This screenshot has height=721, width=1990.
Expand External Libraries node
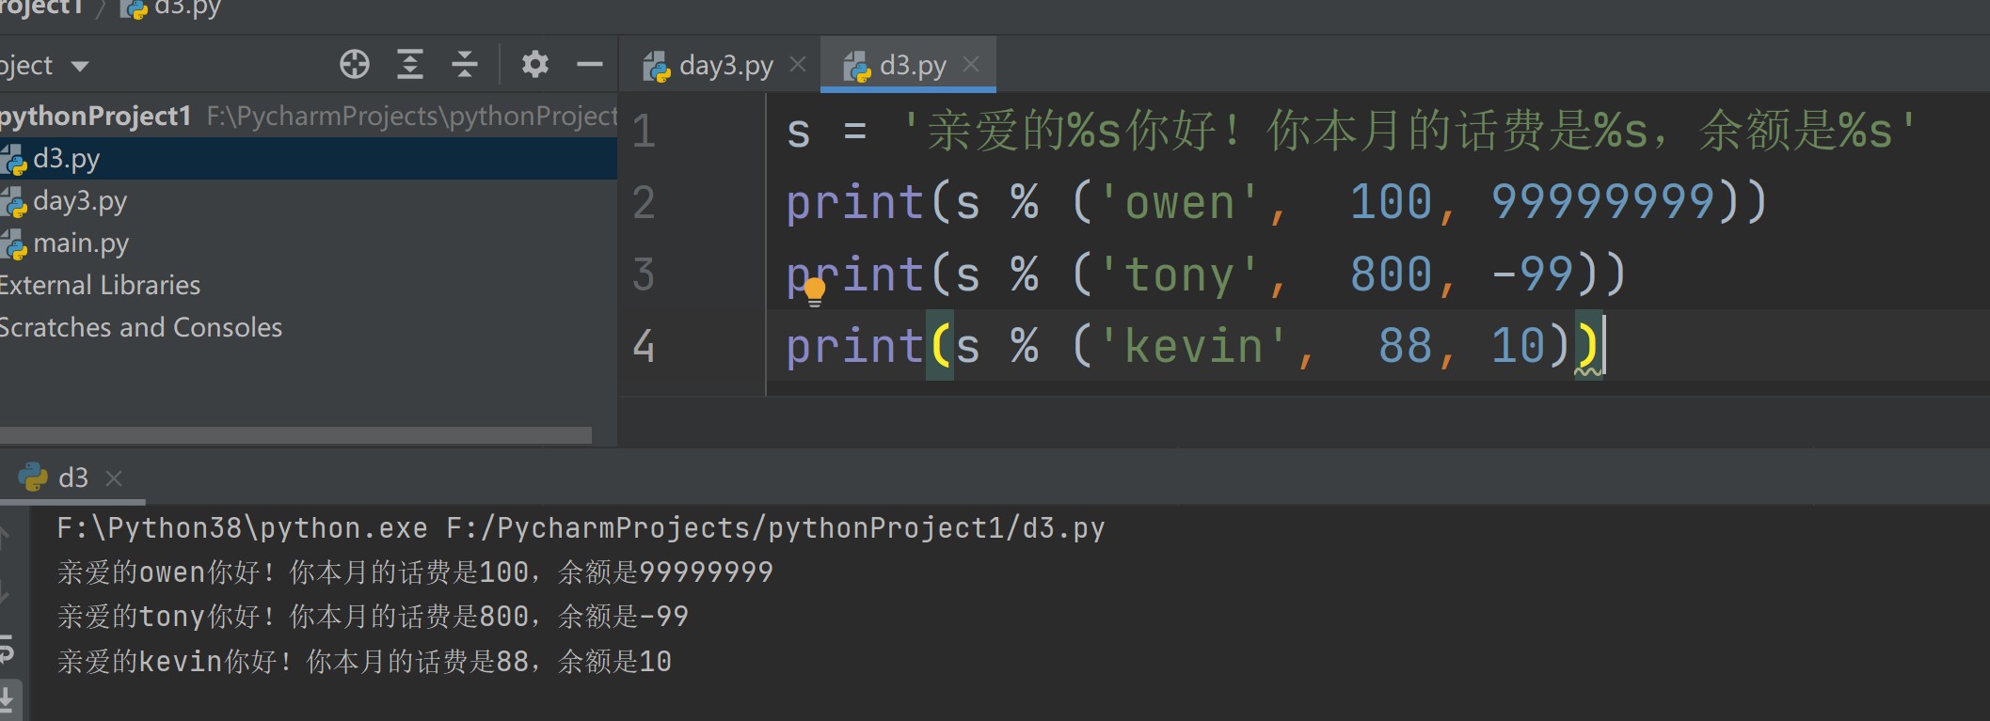click(x=99, y=286)
